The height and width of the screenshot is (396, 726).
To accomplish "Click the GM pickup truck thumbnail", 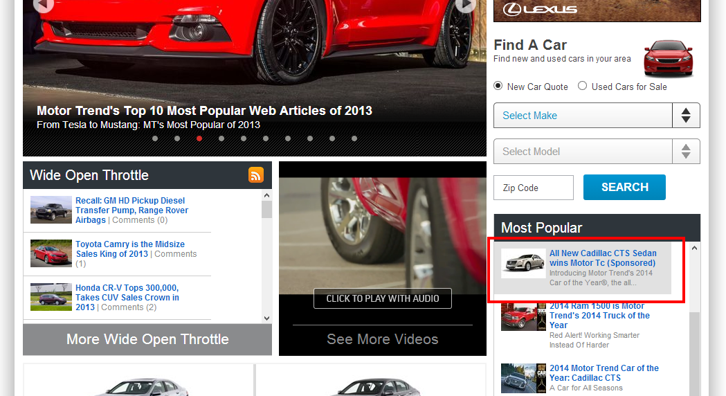I will coord(51,210).
